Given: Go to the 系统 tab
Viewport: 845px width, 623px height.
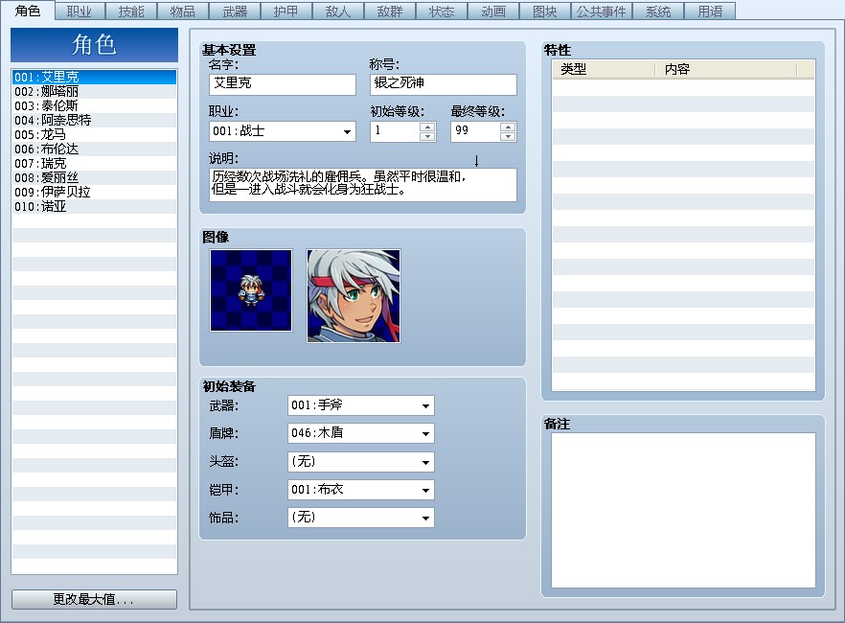Looking at the screenshot, I should click(x=658, y=12).
